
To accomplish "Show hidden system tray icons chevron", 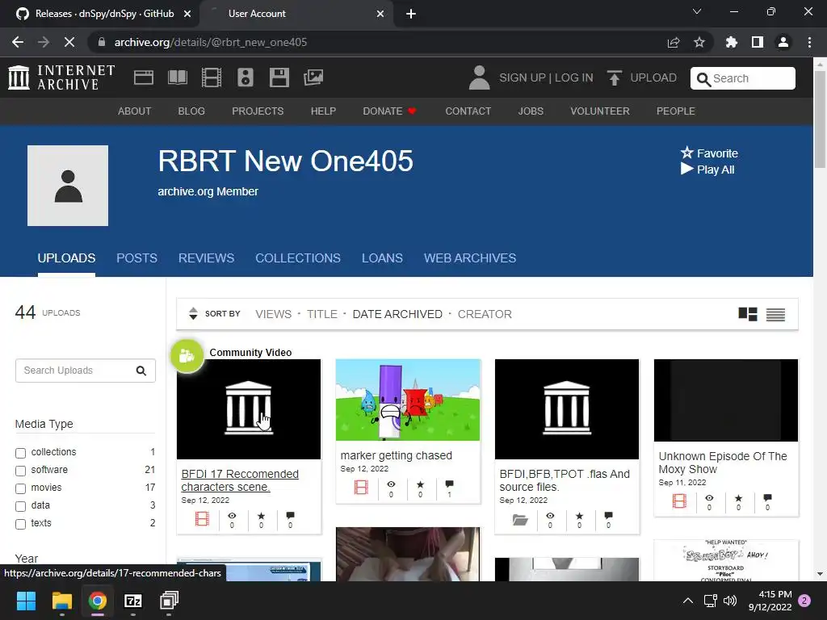I will (x=688, y=600).
